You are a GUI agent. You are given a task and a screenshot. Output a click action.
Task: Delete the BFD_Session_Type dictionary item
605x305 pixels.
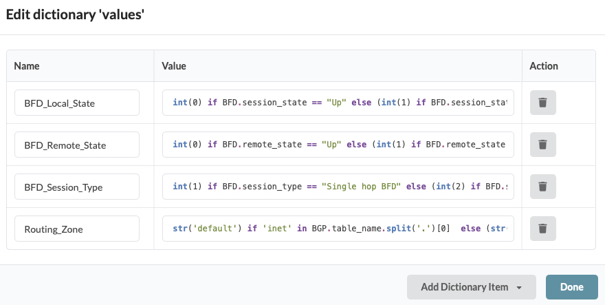point(543,187)
